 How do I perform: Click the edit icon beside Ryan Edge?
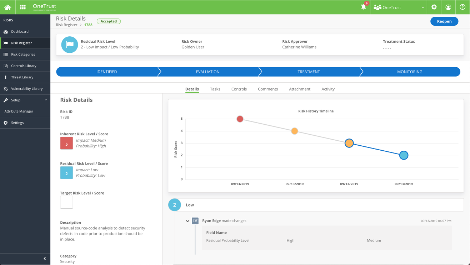[x=195, y=221]
